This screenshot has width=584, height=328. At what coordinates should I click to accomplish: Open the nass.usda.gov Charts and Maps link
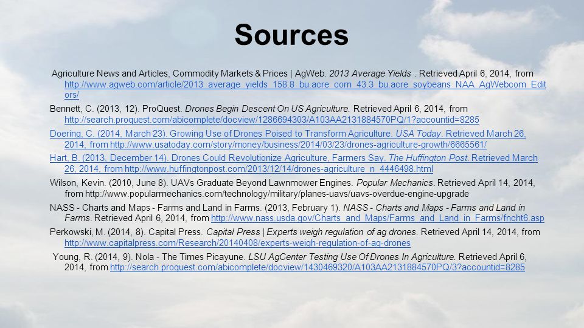(378, 218)
